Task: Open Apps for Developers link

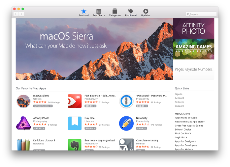Action: pyautogui.click(x=186, y=145)
